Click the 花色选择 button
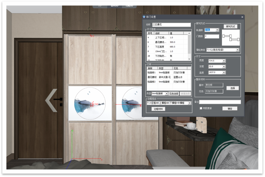 click(x=174, y=94)
